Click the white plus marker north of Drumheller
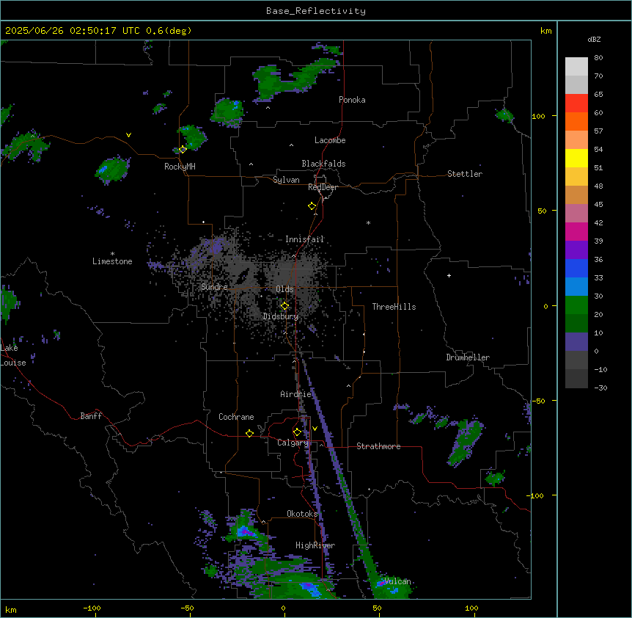Screen dimensions: 632x618 449,275
